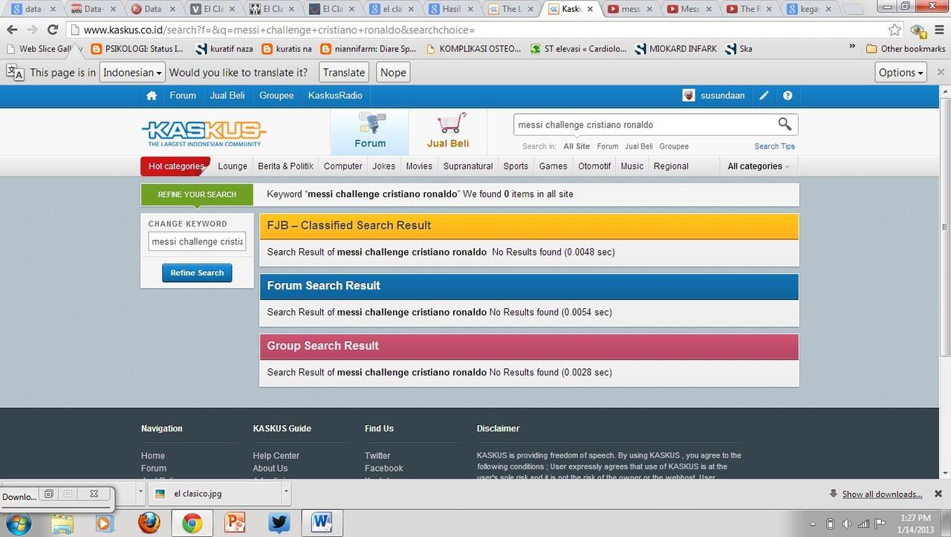The width and height of the screenshot is (951, 537).
Task: Open the Otomotif category
Action: click(x=594, y=166)
